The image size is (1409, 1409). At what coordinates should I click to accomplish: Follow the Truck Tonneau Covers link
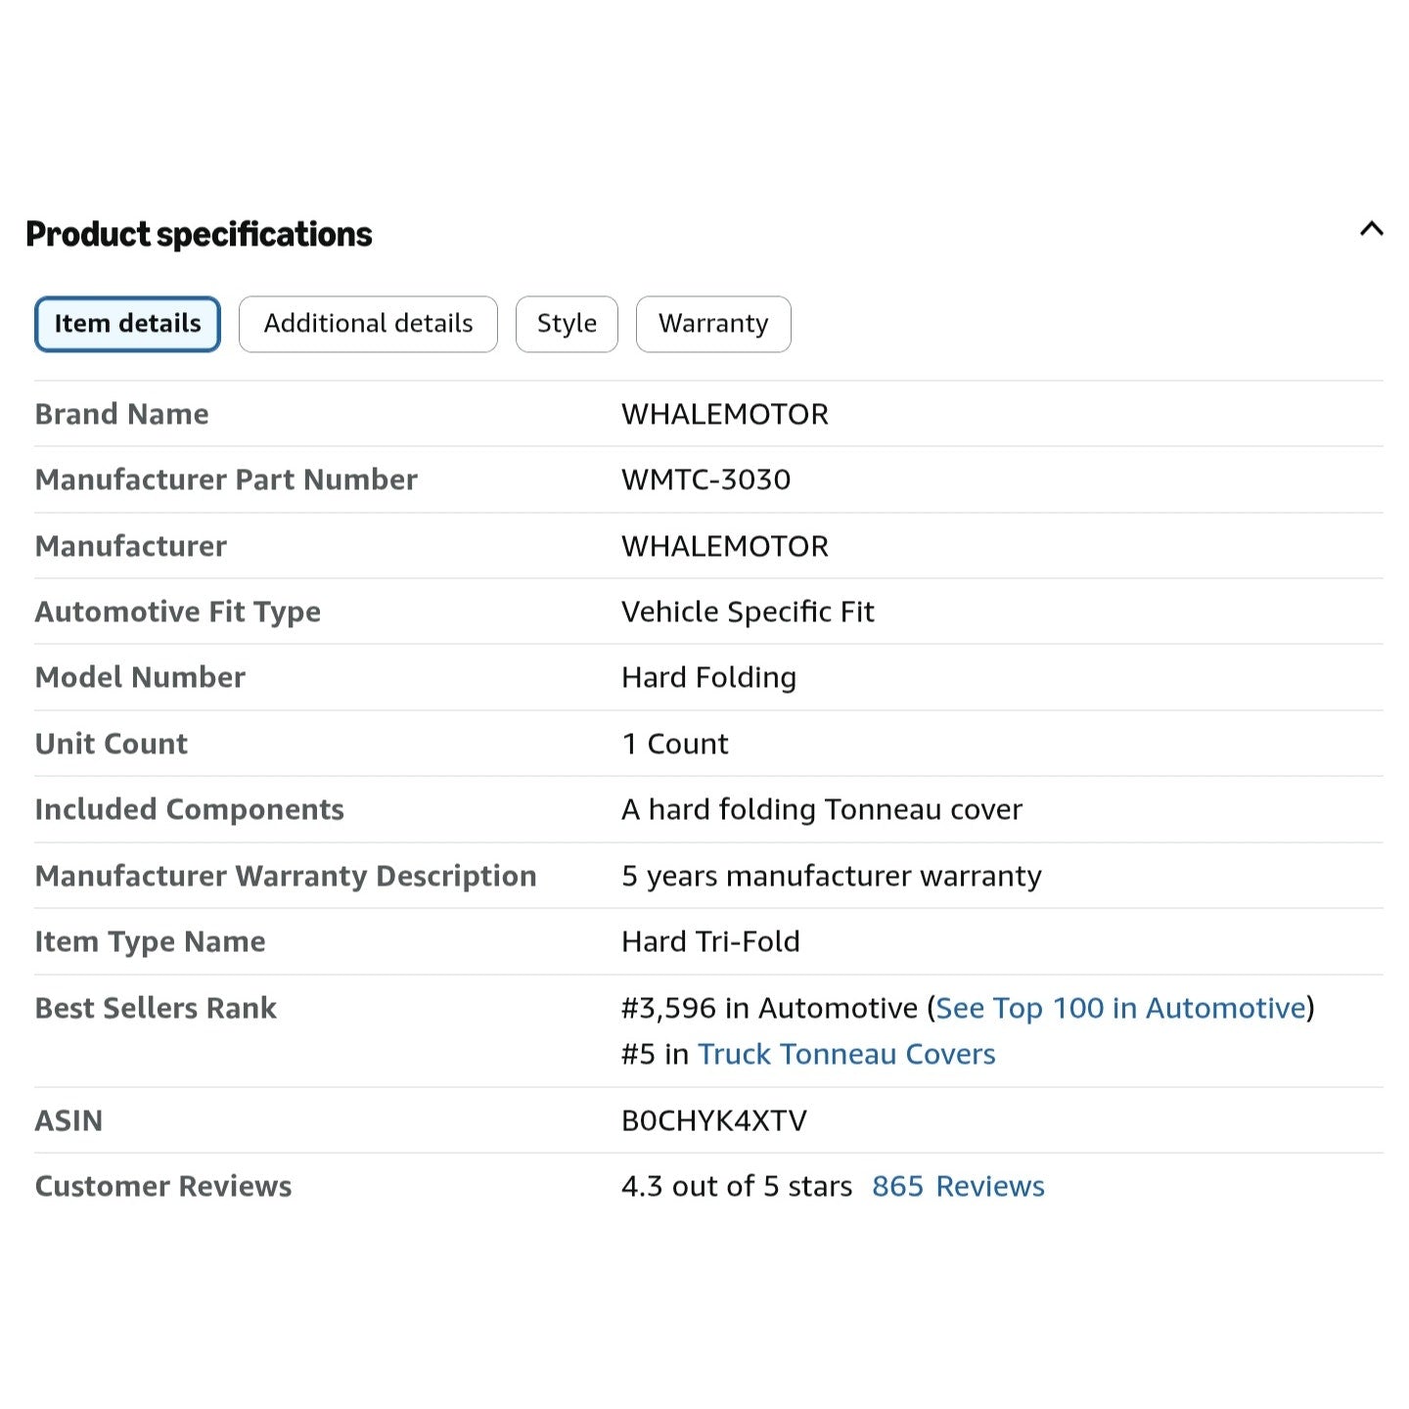coord(846,1054)
